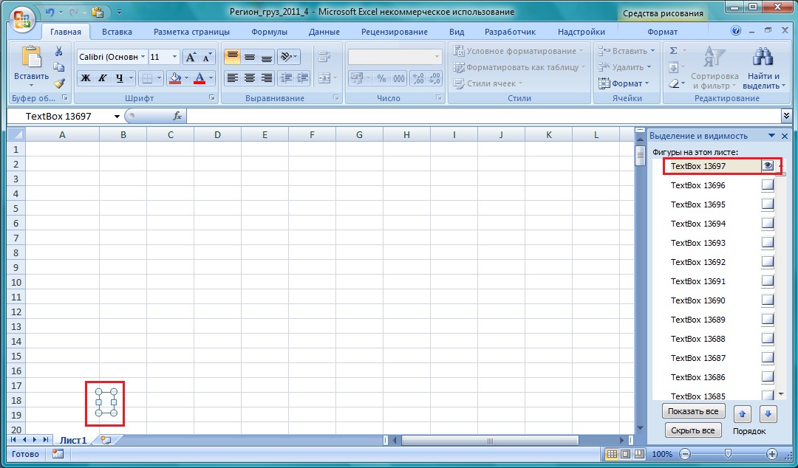Show TextBox 13696 visibility box
Image resolution: width=798 pixels, height=468 pixels.
coord(768,185)
